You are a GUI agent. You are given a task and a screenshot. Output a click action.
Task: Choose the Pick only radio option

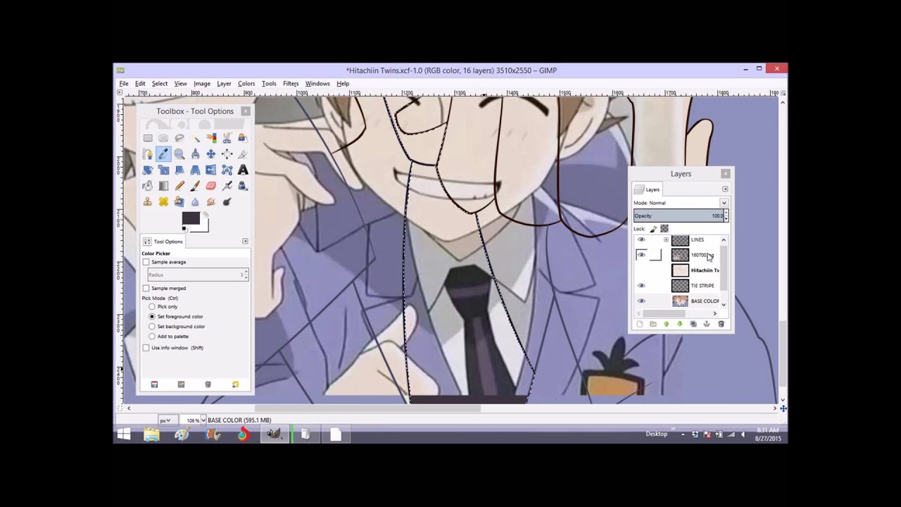point(152,307)
